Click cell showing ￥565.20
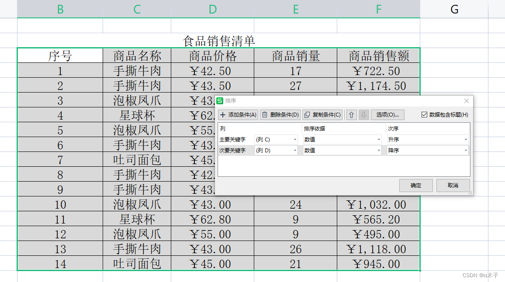 379,219
